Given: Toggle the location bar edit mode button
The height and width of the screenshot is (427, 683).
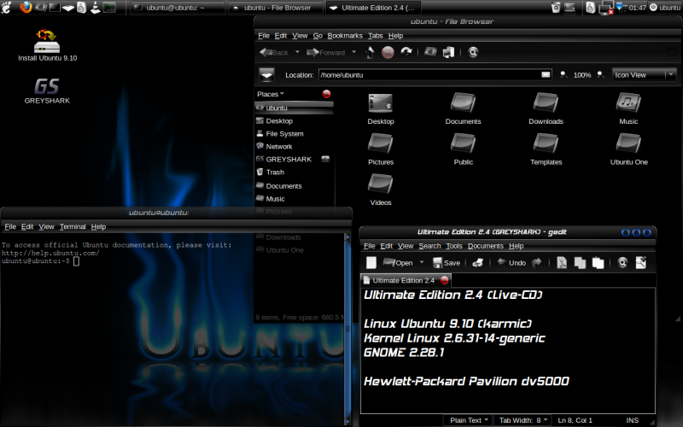Looking at the screenshot, I should click(x=266, y=74).
